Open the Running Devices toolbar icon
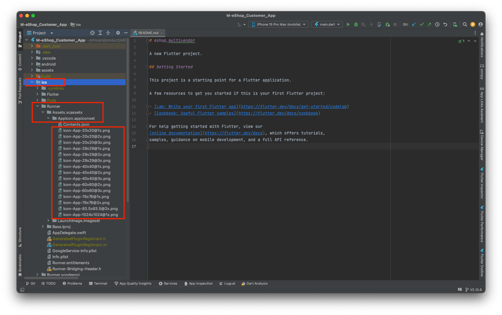This screenshot has height=315, width=502. tap(455, 24)
